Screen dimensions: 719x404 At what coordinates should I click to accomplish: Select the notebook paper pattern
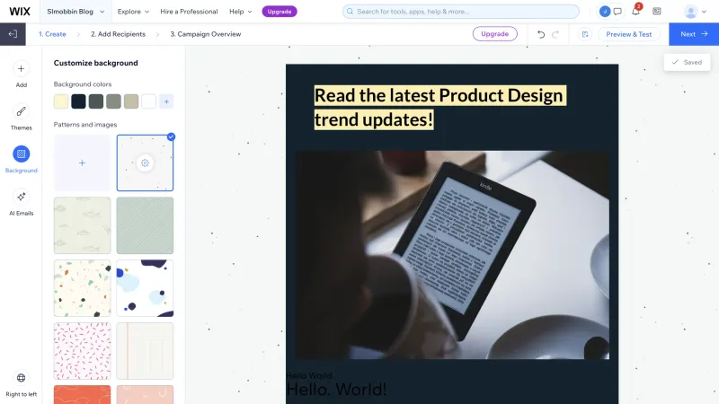tap(145, 351)
